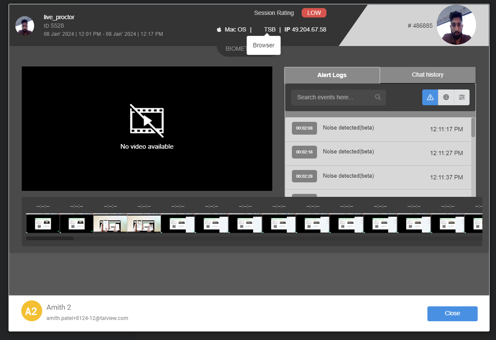This screenshot has height=340, width=496.
Task: Switch to the Alert Logs tab
Action: [x=332, y=75]
